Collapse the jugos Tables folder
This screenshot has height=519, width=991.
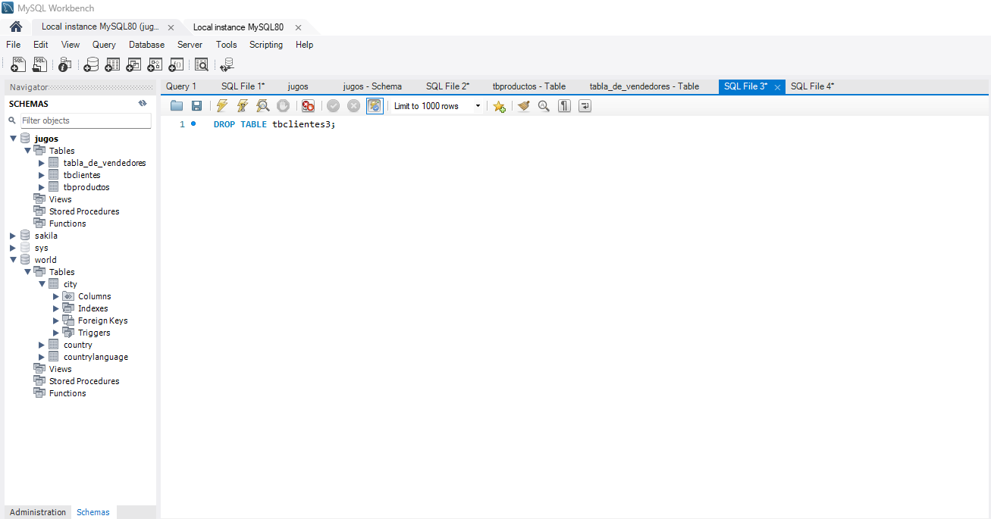pyautogui.click(x=27, y=151)
